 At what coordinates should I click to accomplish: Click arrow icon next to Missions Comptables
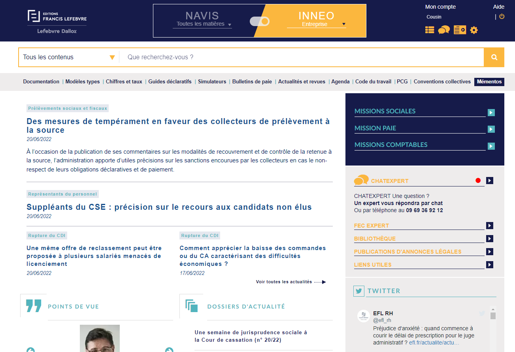[491, 146]
